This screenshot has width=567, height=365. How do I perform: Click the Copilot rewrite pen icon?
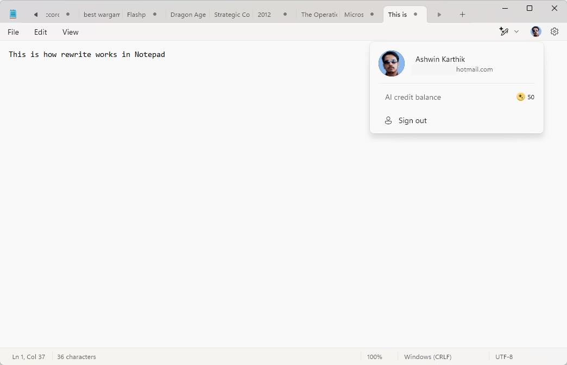pos(503,32)
